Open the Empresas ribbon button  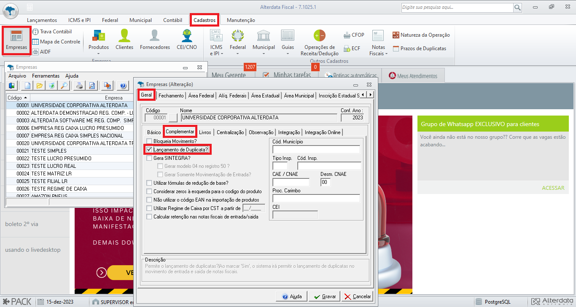pyautogui.click(x=16, y=41)
